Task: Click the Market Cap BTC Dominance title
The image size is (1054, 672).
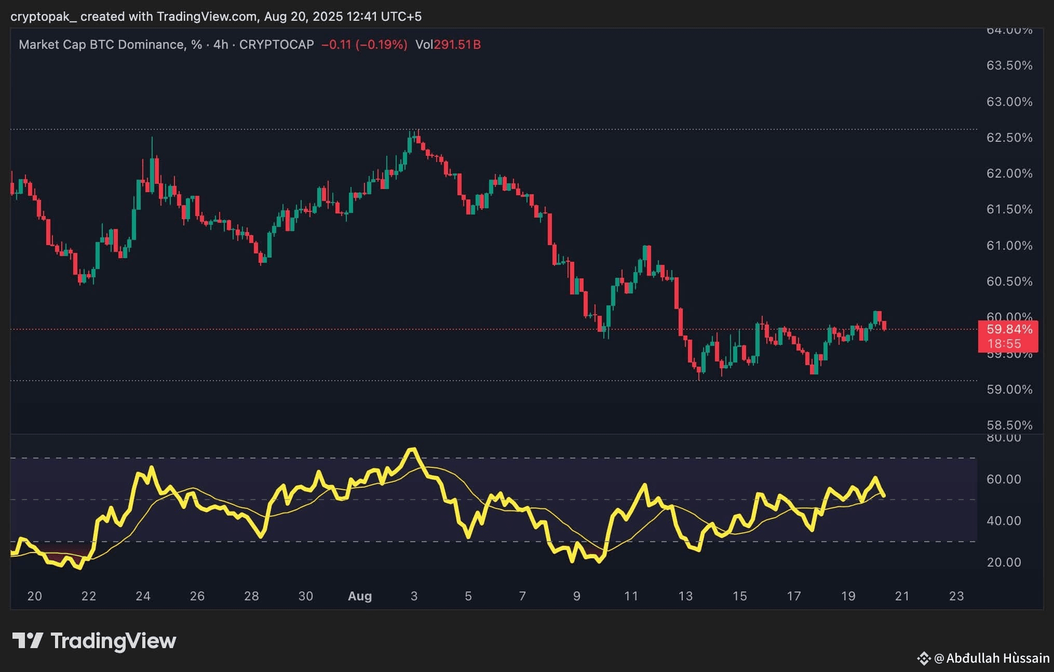Action: tap(110, 45)
